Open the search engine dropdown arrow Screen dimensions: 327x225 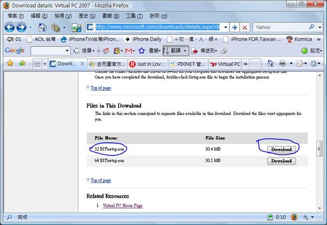pyautogui.click(x=320, y=27)
